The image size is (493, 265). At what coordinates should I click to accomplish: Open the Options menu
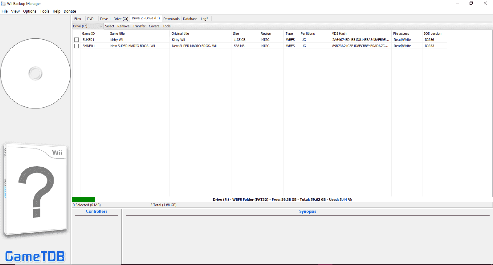click(30, 11)
